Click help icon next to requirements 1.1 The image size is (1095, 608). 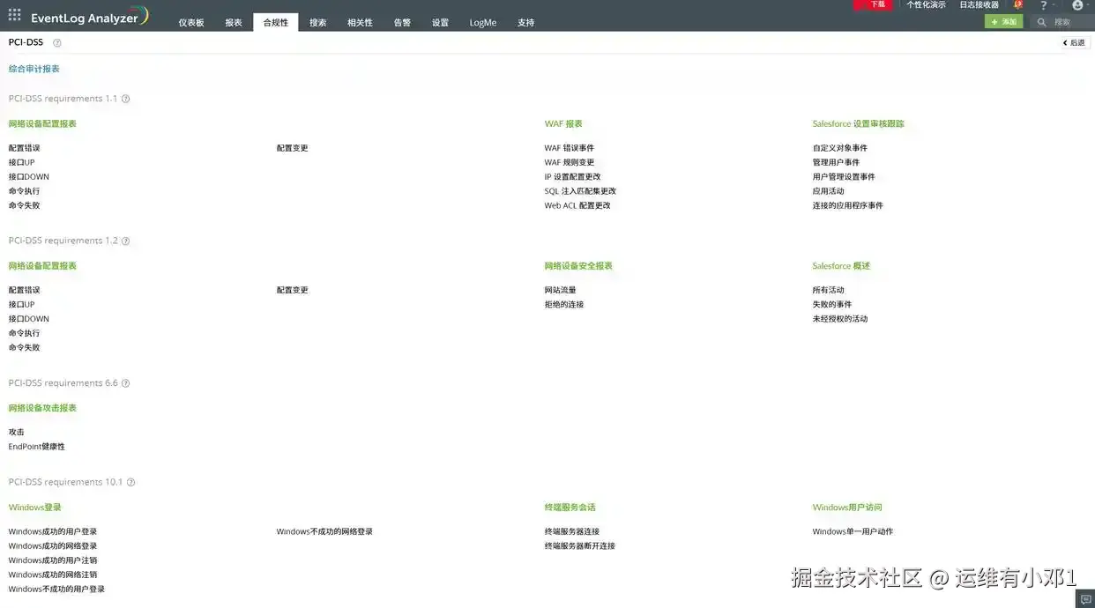click(x=125, y=99)
